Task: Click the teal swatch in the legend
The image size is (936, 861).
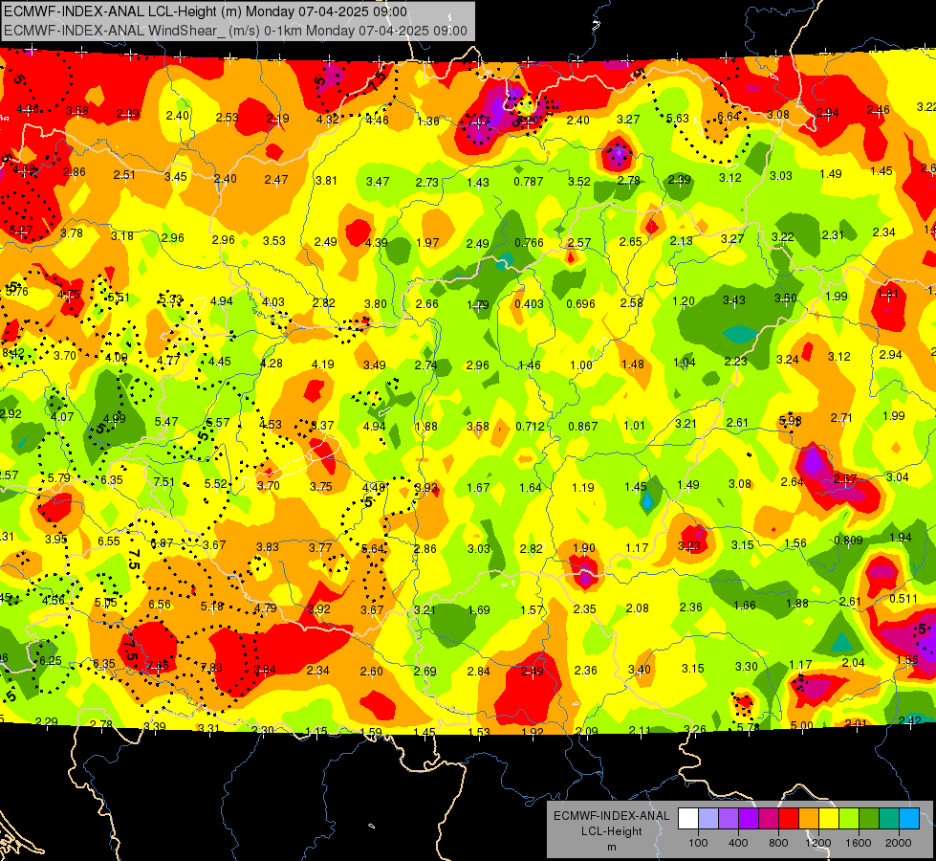Action: (x=889, y=819)
